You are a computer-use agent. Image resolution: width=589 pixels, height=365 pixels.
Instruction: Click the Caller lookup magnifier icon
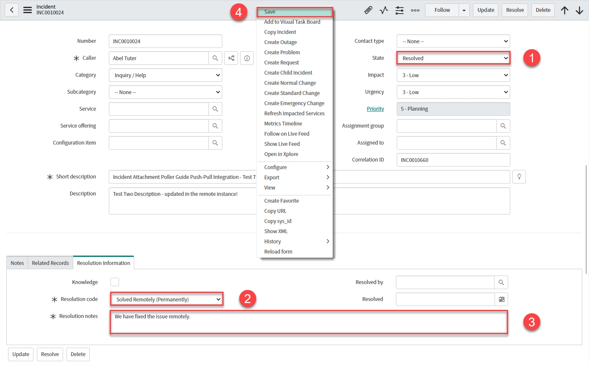pos(215,58)
